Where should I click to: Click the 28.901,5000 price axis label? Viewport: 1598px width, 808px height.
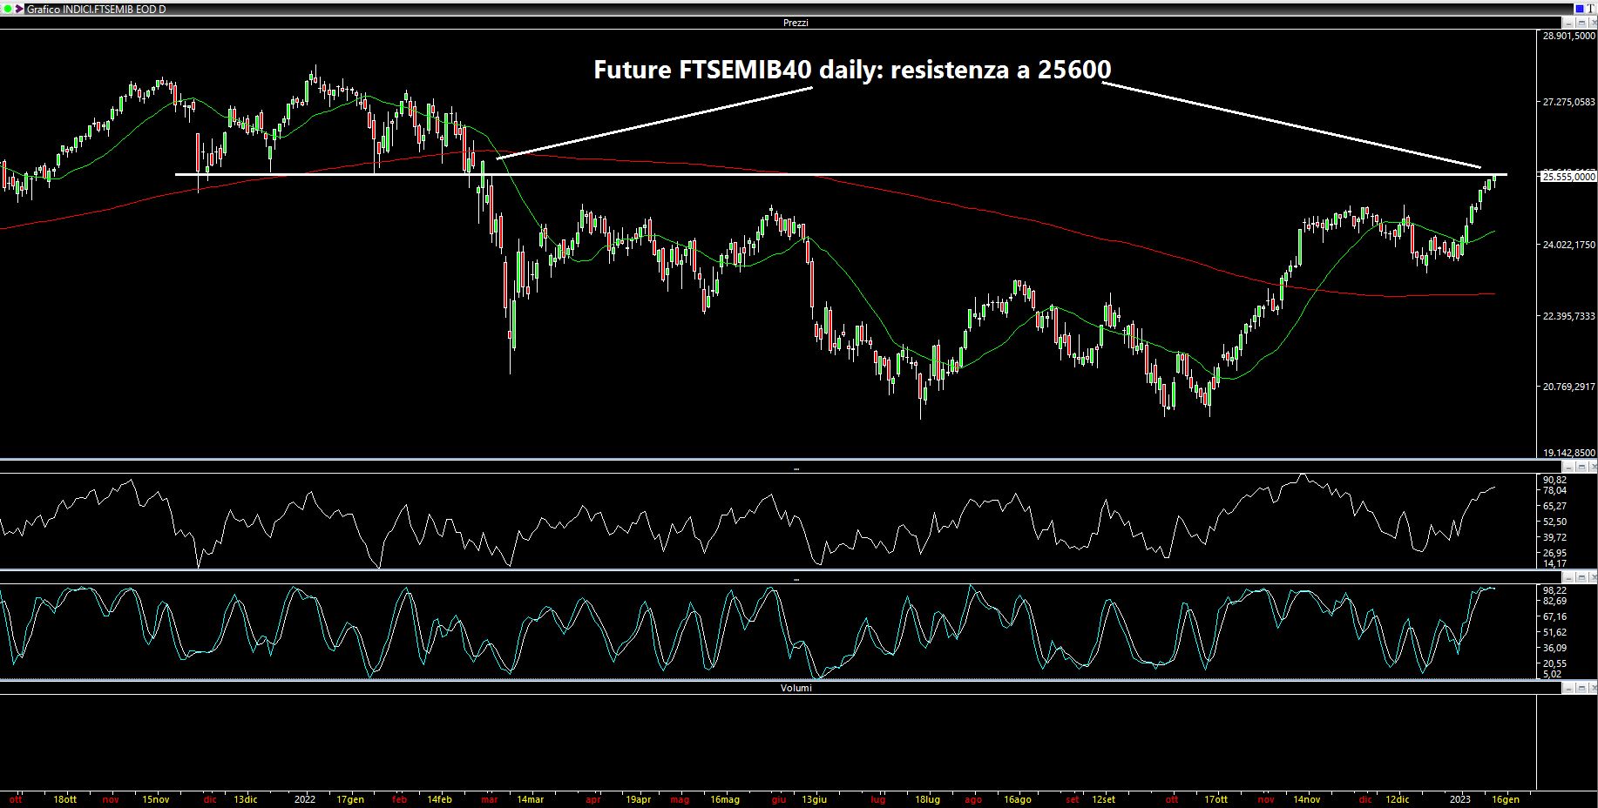pyautogui.click(x=1569, y=37)
